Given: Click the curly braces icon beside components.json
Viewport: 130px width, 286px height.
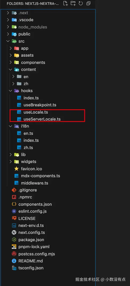Looking at the screenshot, I should pyautogui.click(x=14, y=204).
